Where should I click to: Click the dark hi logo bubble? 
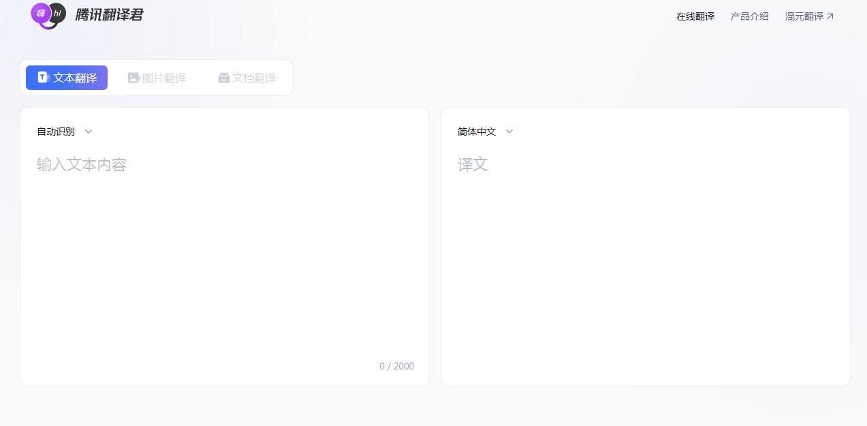[x=58, y=14]
